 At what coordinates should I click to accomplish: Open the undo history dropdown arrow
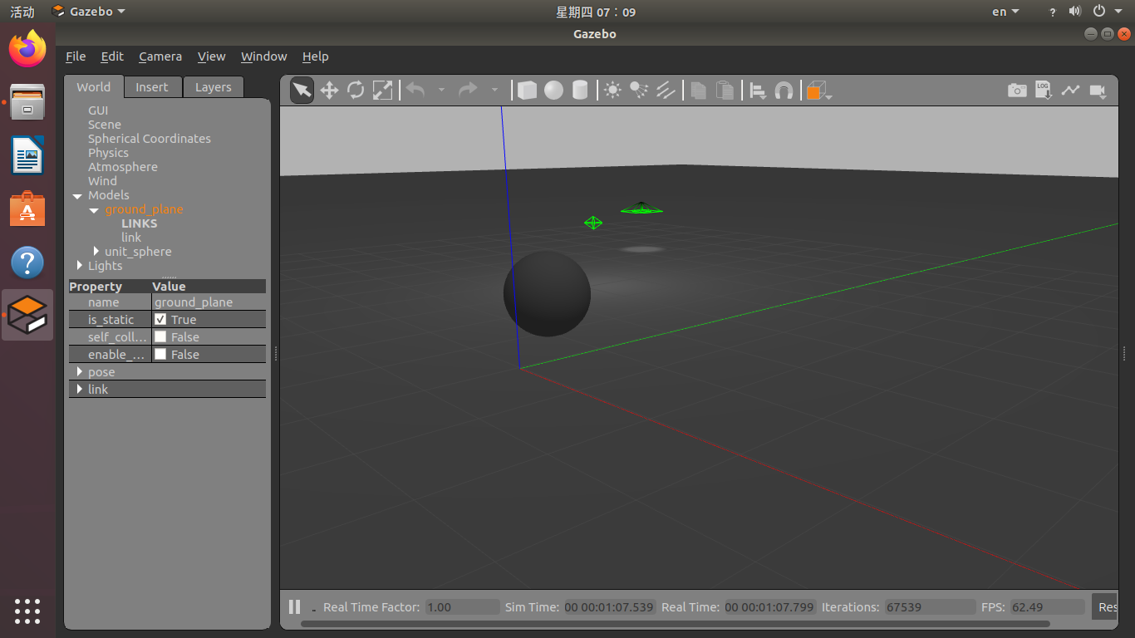click(x=441, y=90)
